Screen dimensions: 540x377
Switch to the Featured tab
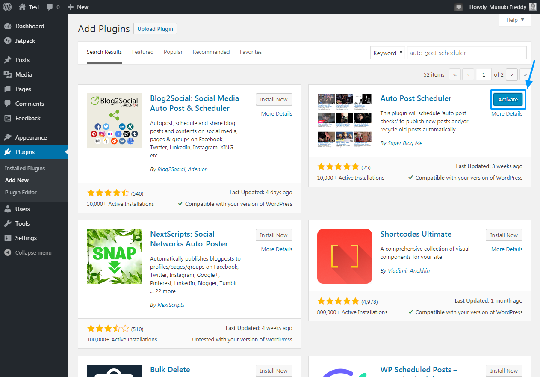coord(143,52)
